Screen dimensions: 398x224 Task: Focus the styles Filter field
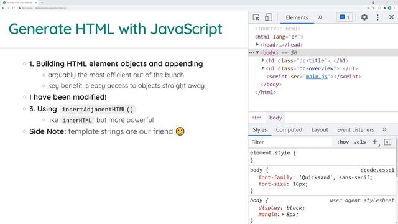point(291,142)
